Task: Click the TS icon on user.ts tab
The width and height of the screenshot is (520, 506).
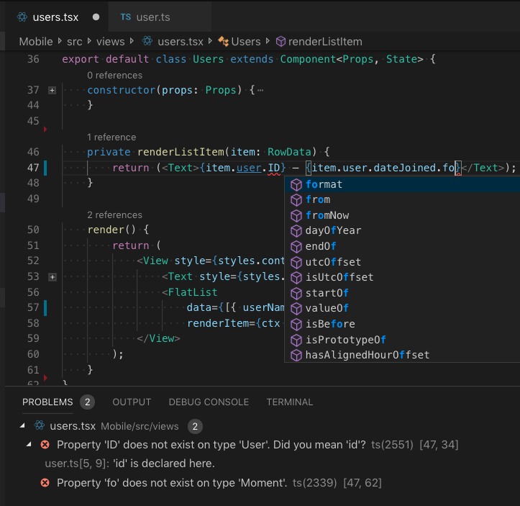Action: pyautogui.click(x=125, y=17)
